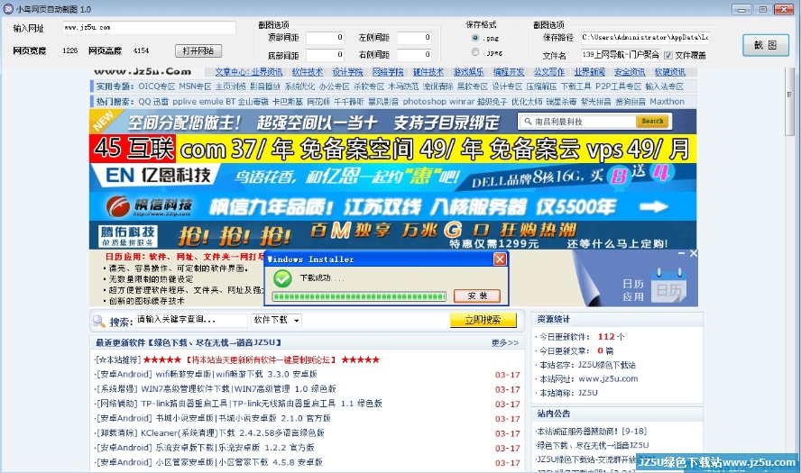
Task: Open the 软件技术 nav link
Action: point(307,72)
